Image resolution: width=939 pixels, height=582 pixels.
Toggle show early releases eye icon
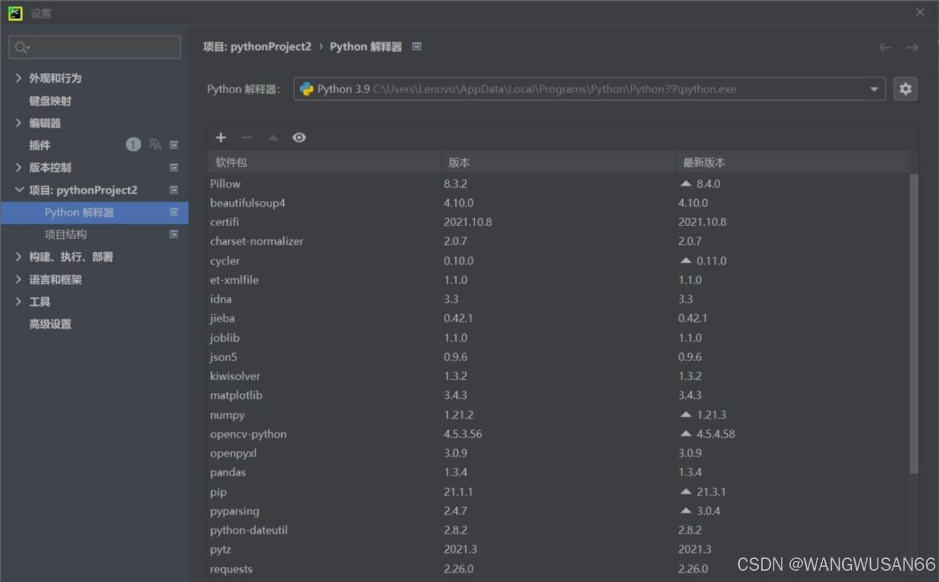click(299, 138)
